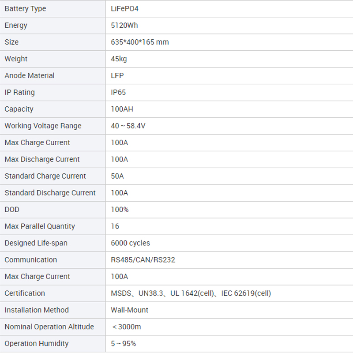
Task: Select the 40 ~ 58.4V value
Action: point(128,126)
